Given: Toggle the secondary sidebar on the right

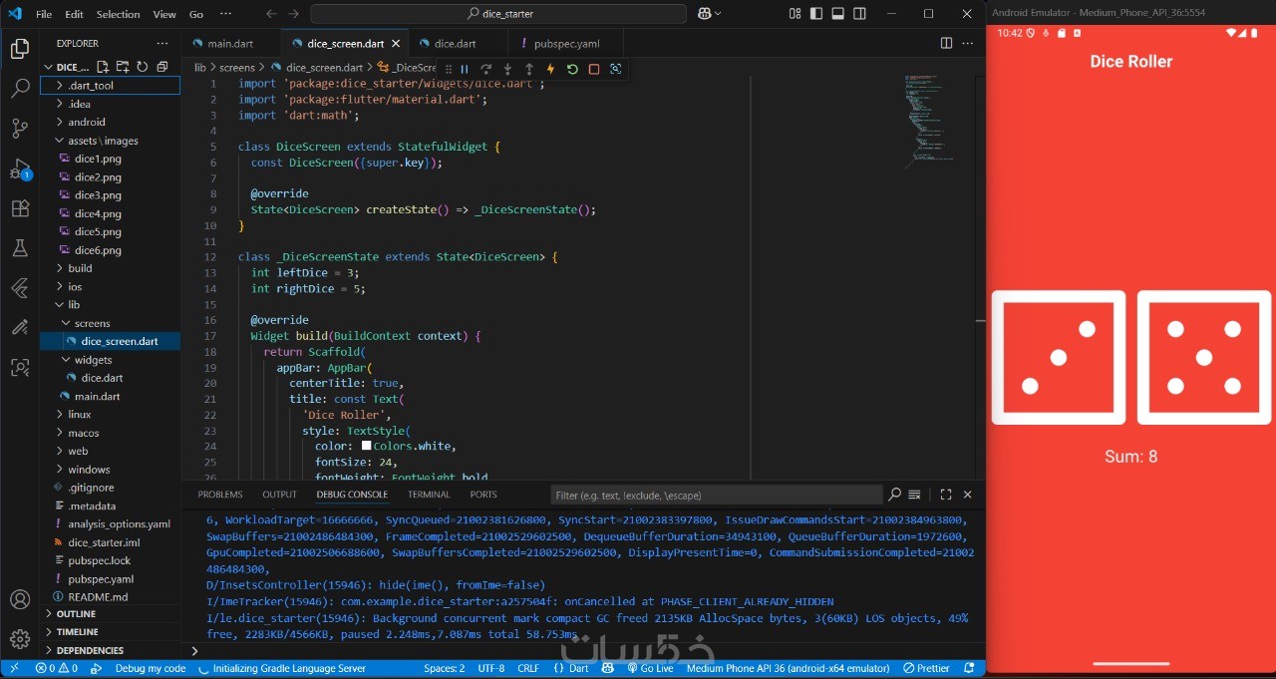Looking at the screenshot, I should 858,14.
